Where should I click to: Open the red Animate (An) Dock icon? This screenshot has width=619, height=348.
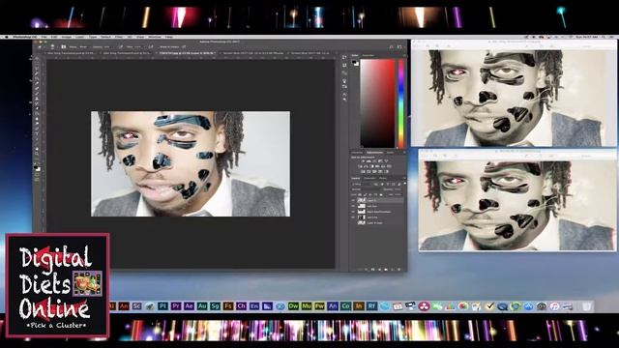pyautogui.click(x=124, y=305)
